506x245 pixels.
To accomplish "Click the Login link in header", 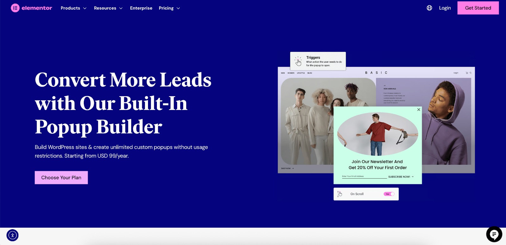I will pyautogui.click(x=445, y=8).
